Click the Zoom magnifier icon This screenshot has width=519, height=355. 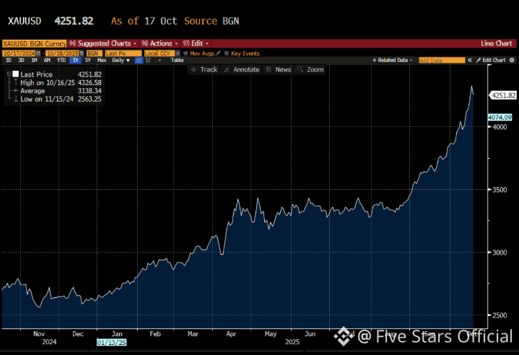click(x=300, y=69)
